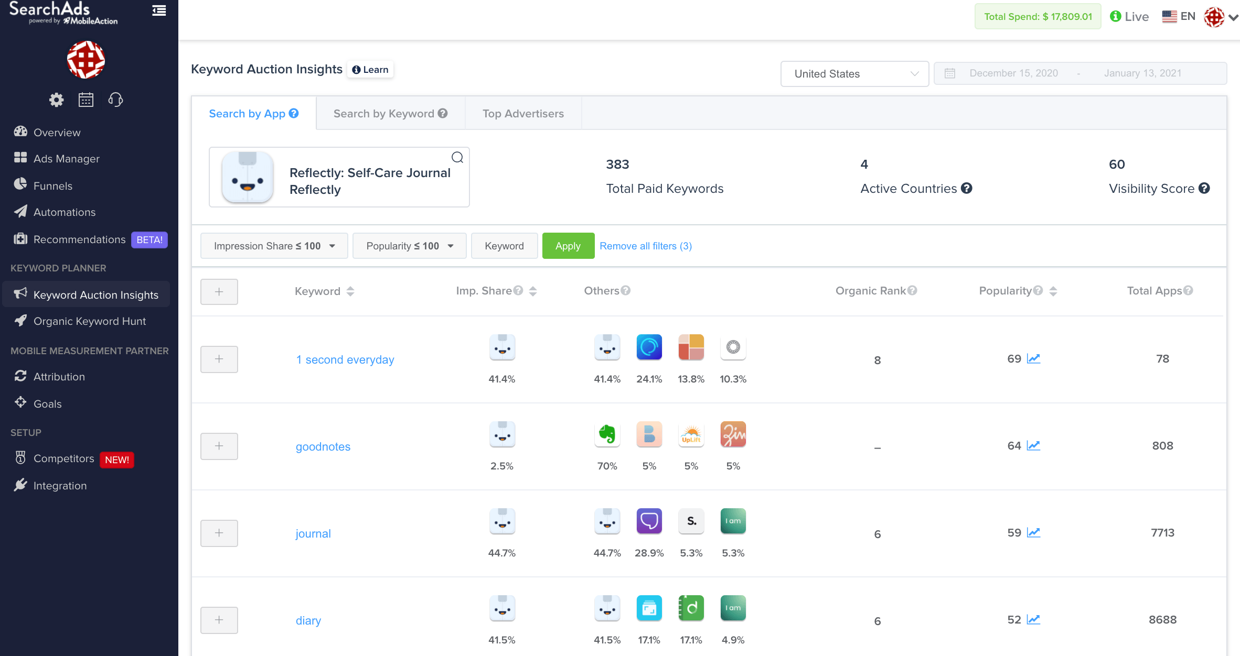Collapse the sidebar with the hamburger icon

point(159,11)
